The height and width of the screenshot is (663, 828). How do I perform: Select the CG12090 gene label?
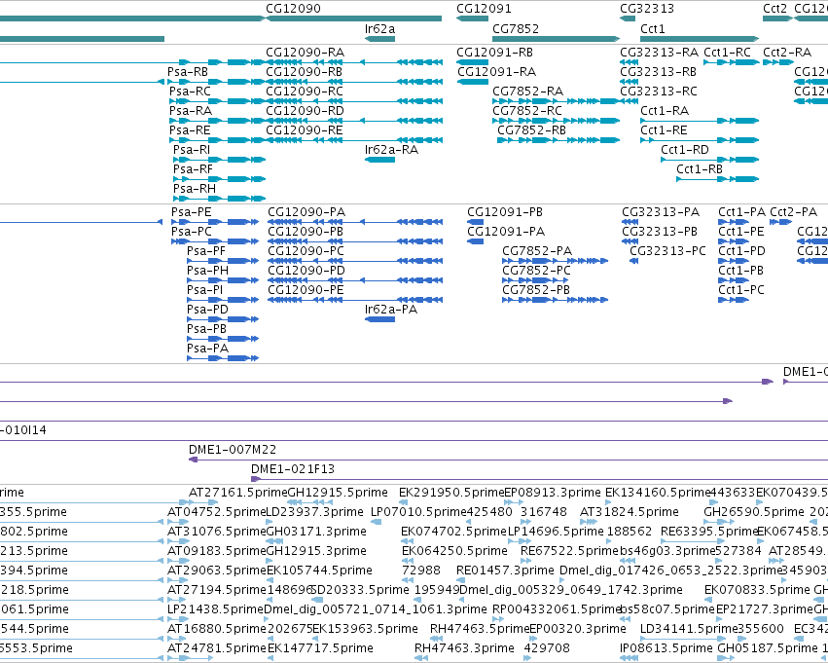293,9
